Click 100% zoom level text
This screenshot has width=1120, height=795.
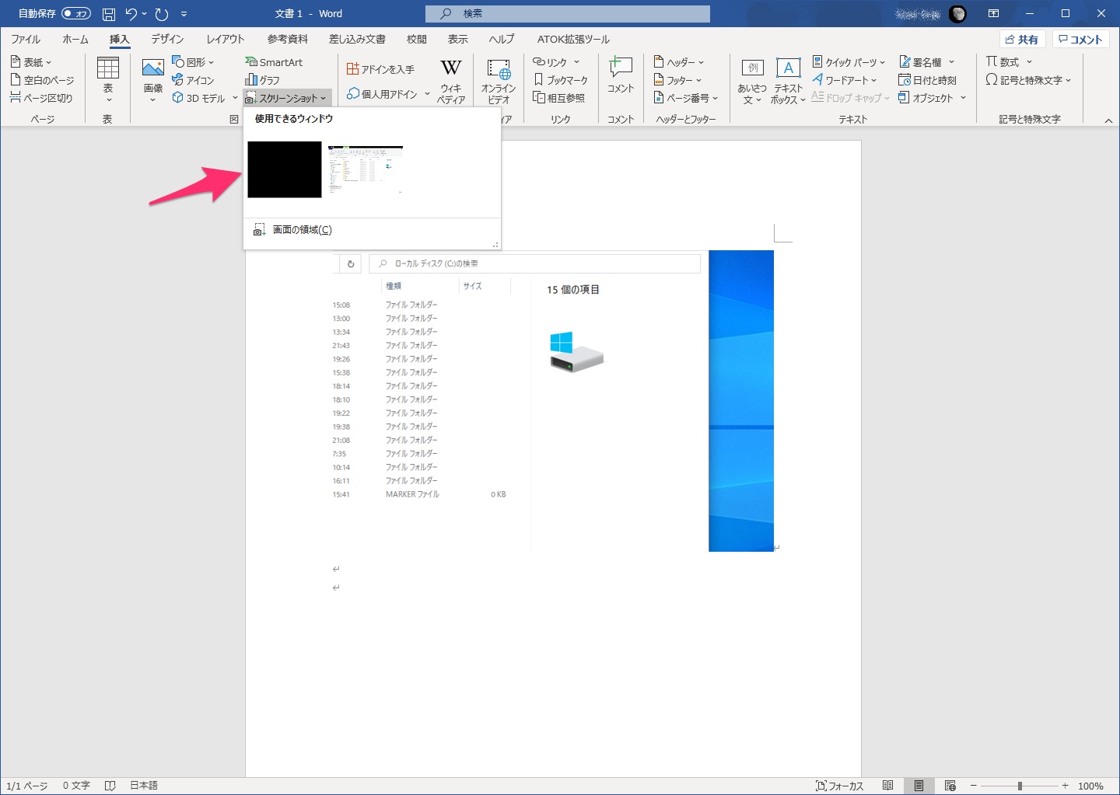click(1090, 786)
